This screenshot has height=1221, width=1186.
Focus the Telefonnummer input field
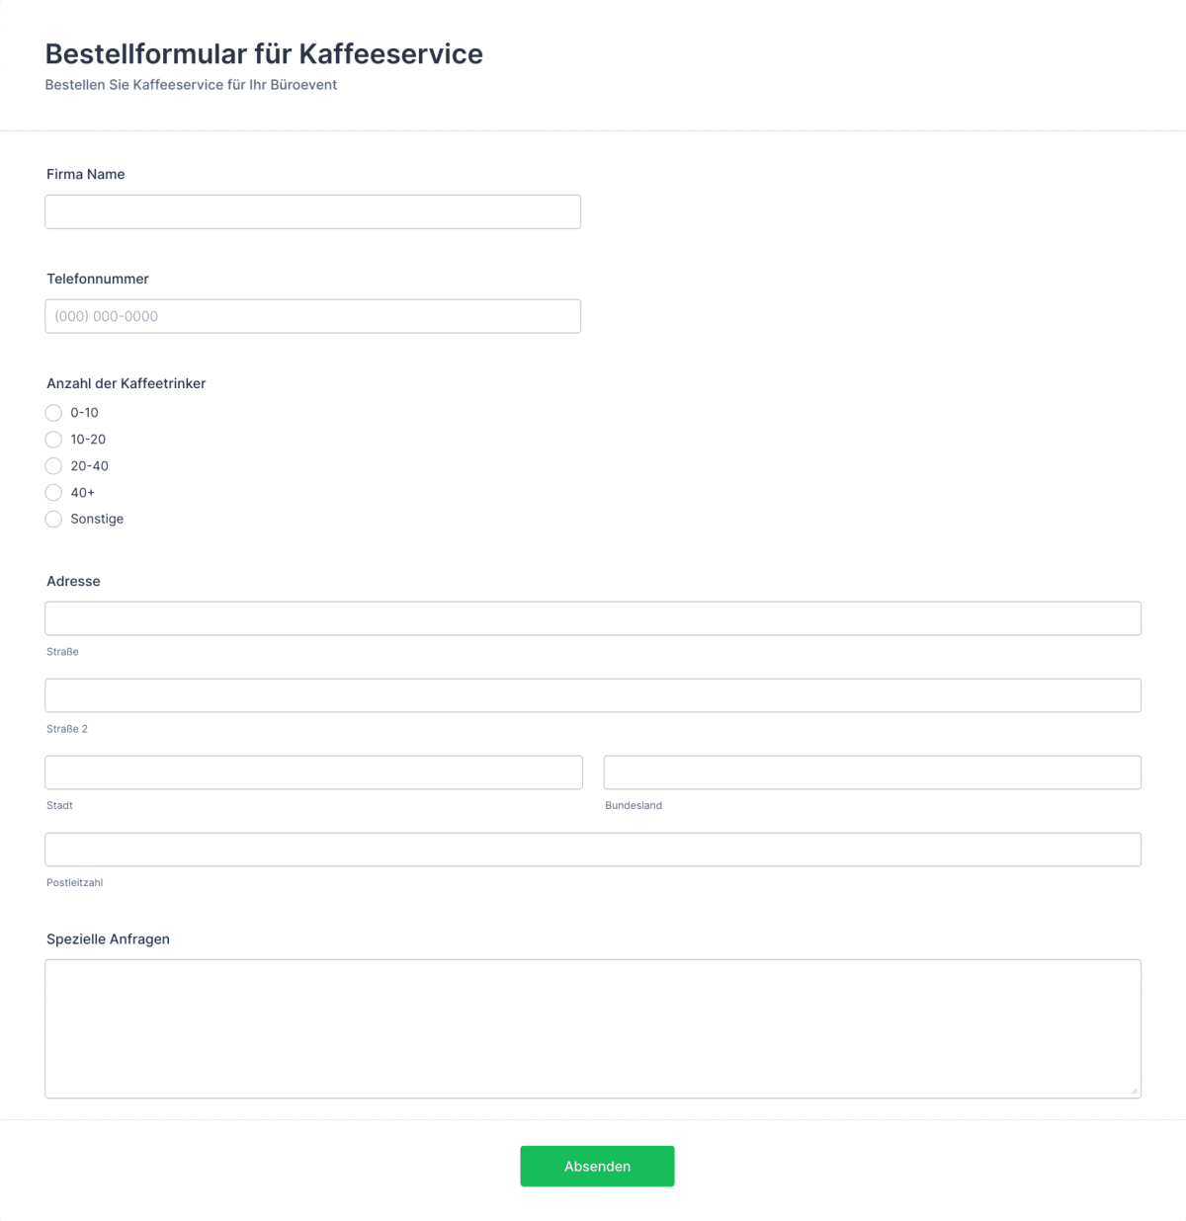point(312,316)
